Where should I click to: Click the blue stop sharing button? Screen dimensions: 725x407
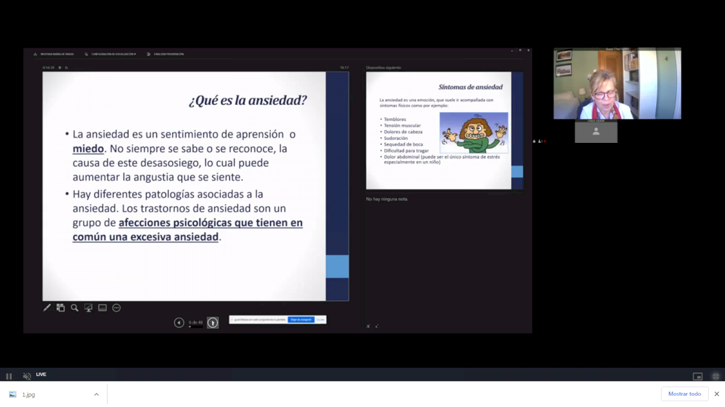301,320
